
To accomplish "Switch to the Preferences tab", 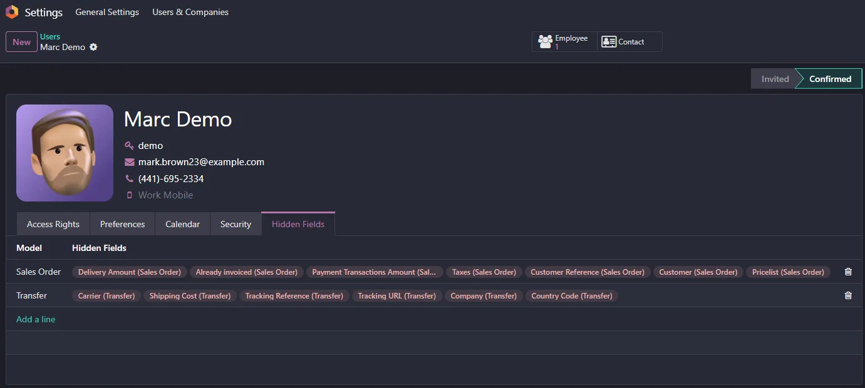I will pos(122,224).
